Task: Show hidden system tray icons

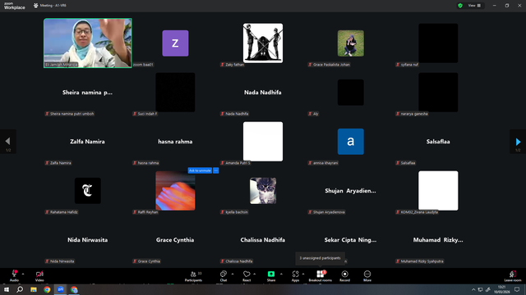Action: [473, 289]
